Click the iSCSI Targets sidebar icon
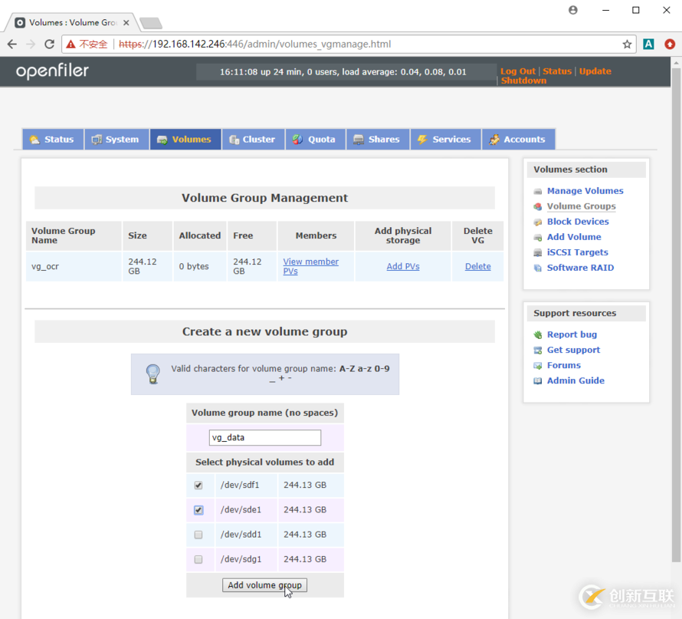This screenshot has width=682, height=619. coord(538,253)
